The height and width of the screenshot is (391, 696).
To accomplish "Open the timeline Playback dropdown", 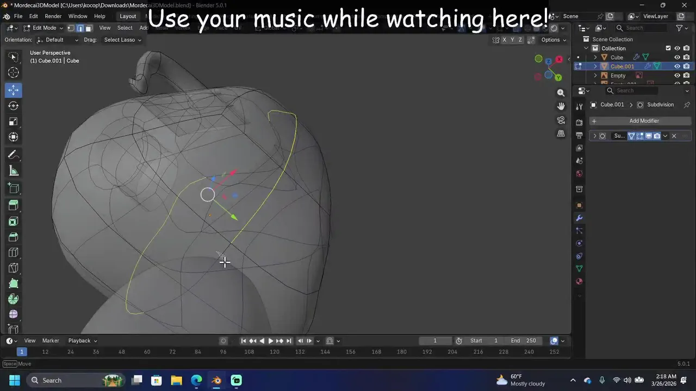I will 83,340.
